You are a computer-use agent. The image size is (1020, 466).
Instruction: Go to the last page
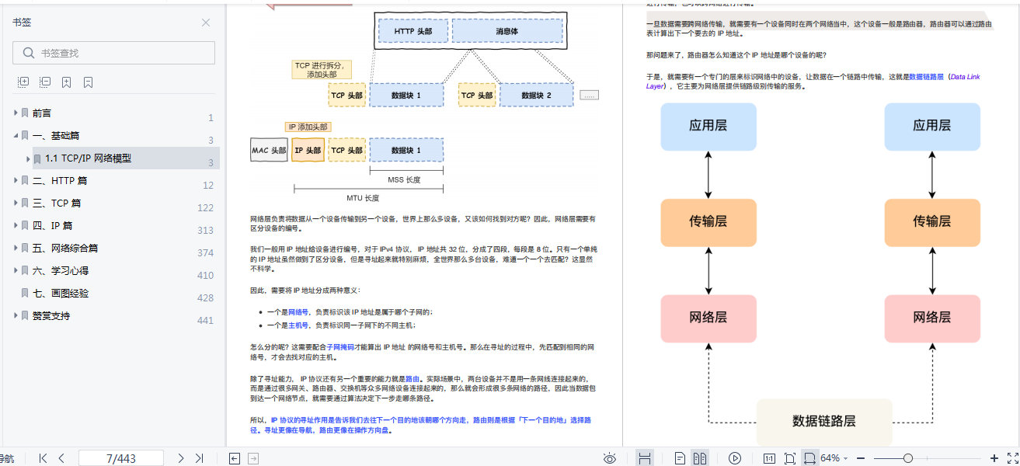[199, 458]
